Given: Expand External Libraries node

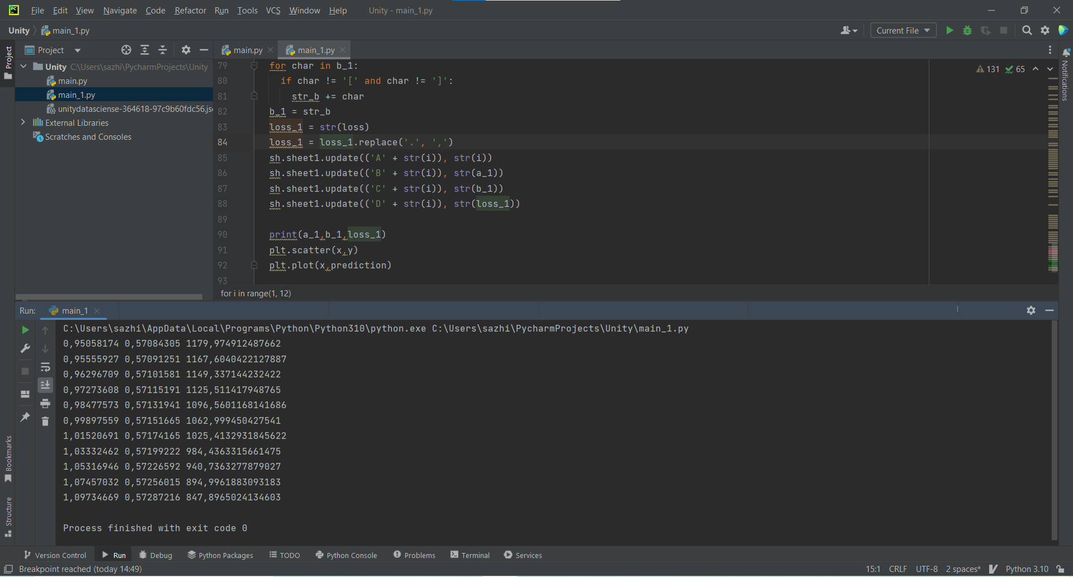Looking at the screenshot, I should [x=23, y=122].
